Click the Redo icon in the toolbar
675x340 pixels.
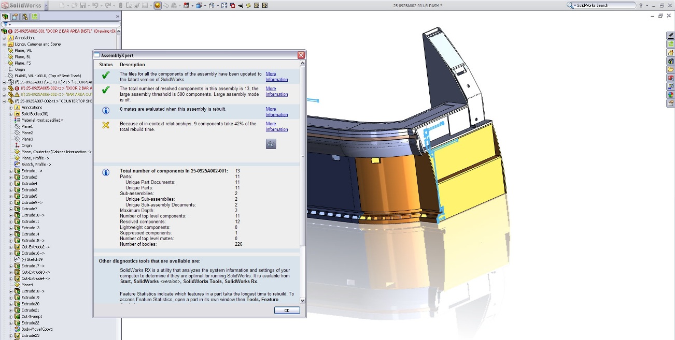pyautogui.click(x=109, y=5)
